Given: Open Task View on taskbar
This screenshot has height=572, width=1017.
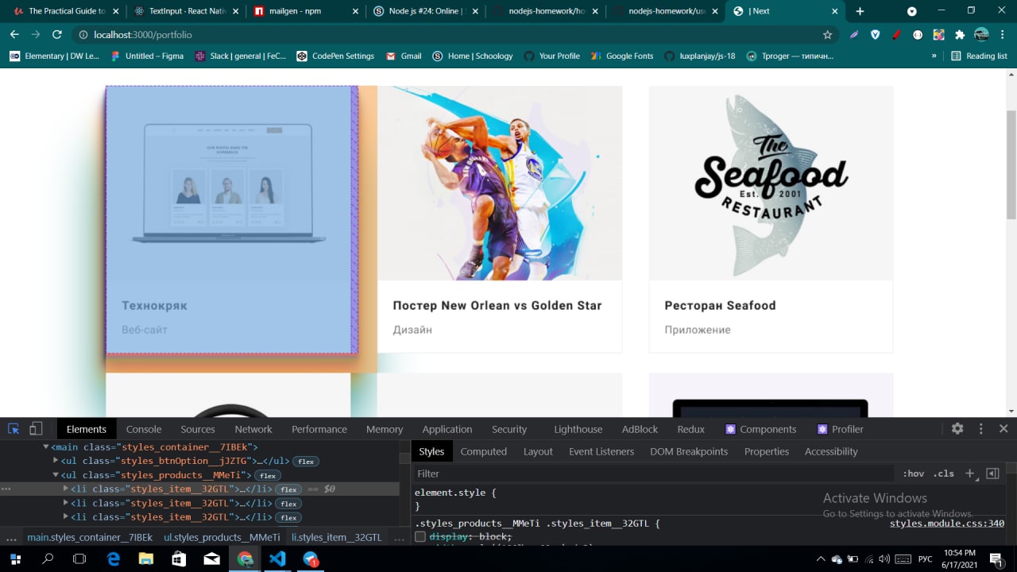Looking at the screenshot, I should pos(79,559).
